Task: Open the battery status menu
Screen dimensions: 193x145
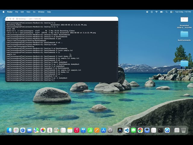Action: (x=162, y=12)
